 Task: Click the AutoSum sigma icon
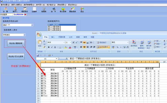tap(165, 41)
